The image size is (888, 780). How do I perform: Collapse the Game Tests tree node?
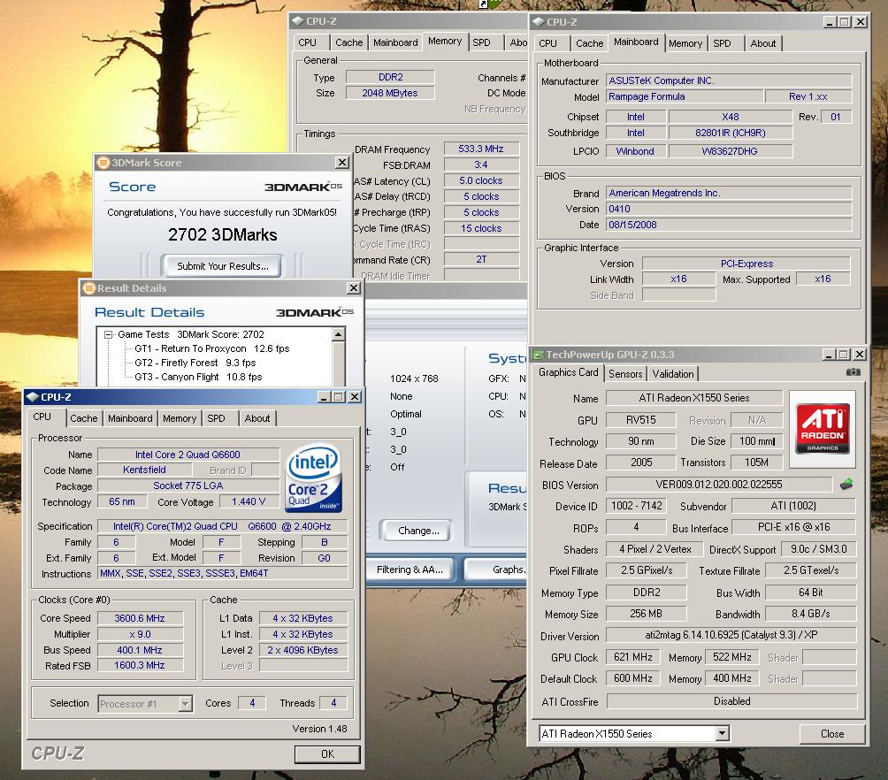(108, 335)
